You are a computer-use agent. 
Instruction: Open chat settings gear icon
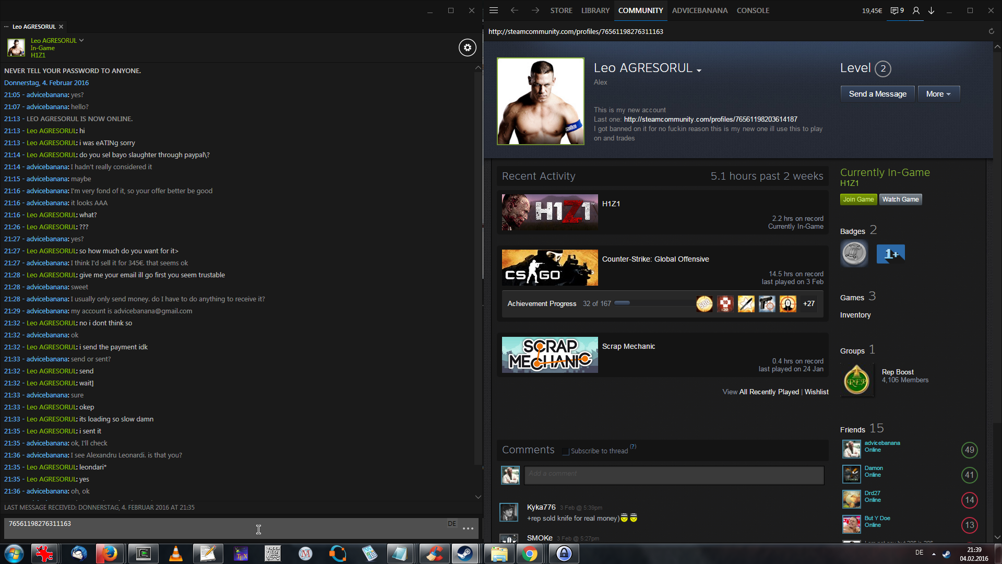point(467,48)
